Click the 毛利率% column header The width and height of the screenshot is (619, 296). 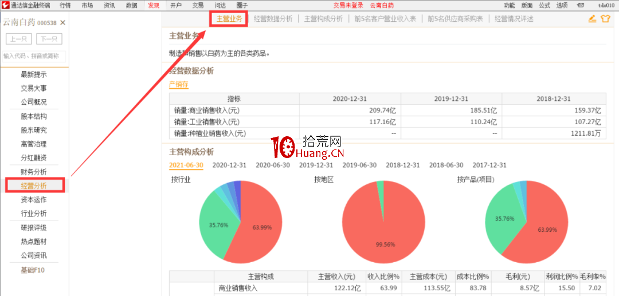(x=593, y=277)
